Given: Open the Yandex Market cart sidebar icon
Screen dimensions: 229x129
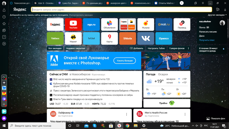Looking at the screenshot, I should [x=4, y=88].
